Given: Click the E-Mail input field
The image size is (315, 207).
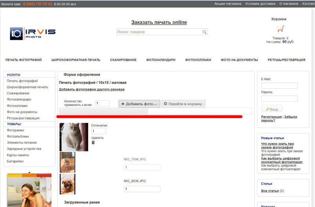Looking at the screenshot, I should click(279, 85).
